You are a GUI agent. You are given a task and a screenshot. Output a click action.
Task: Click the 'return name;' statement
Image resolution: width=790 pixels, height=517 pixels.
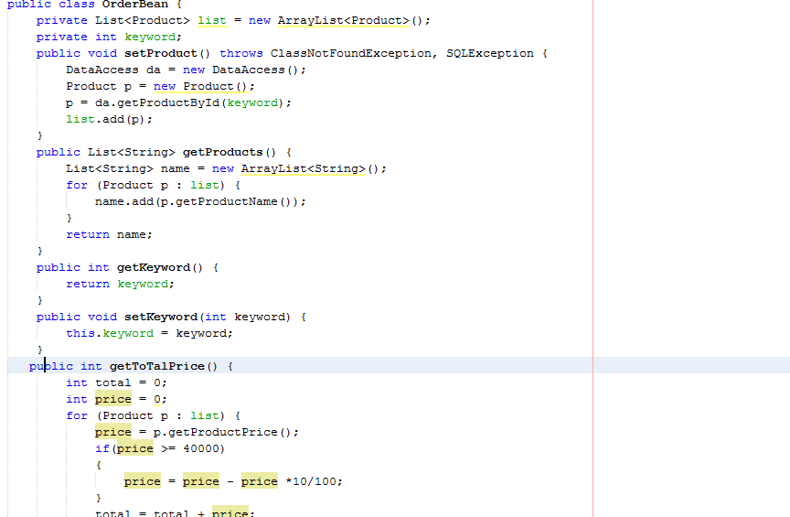(x=109, y=234)
